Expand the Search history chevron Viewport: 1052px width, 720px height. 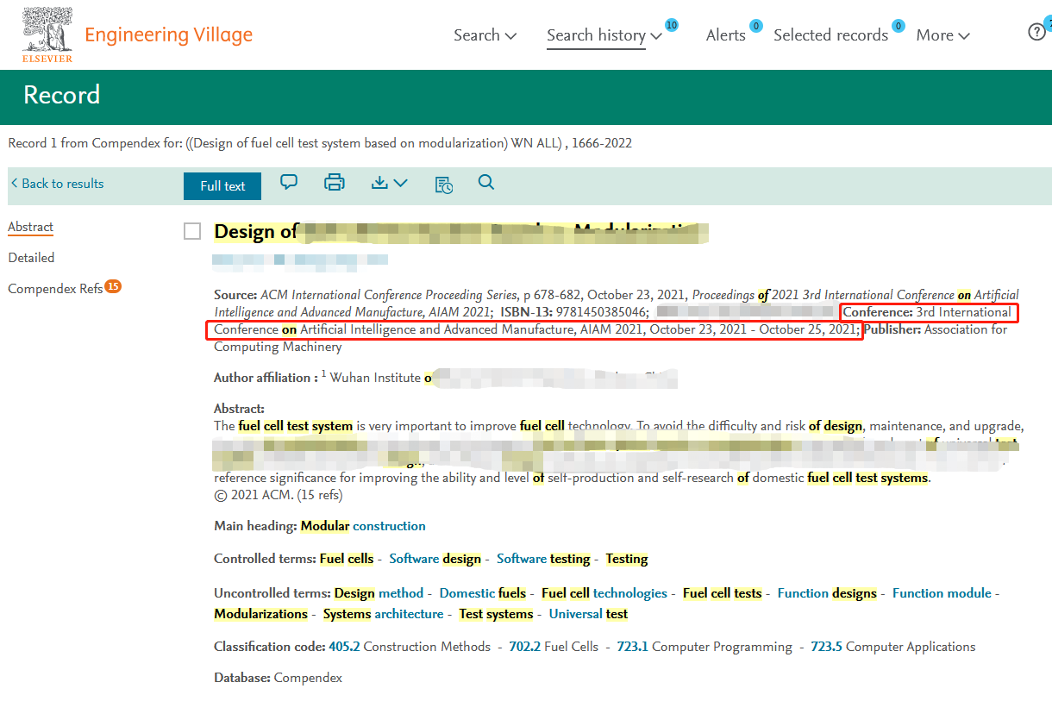click(656, 35)
